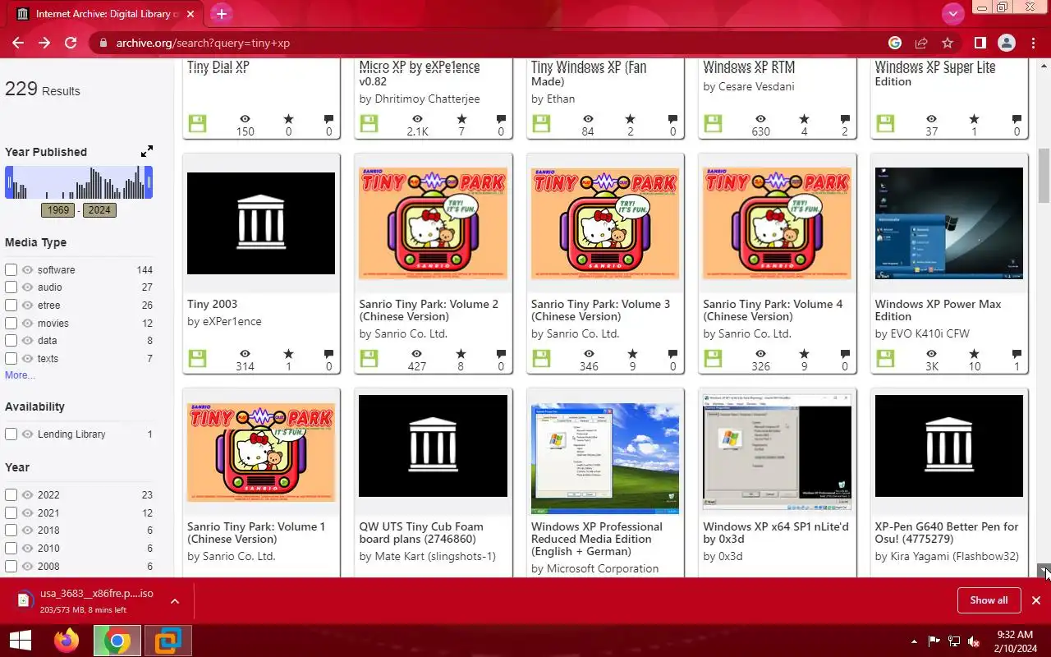Check the 2022 year checkbox
Viewport: 1051px width, 657px height.
coord(11,494)
